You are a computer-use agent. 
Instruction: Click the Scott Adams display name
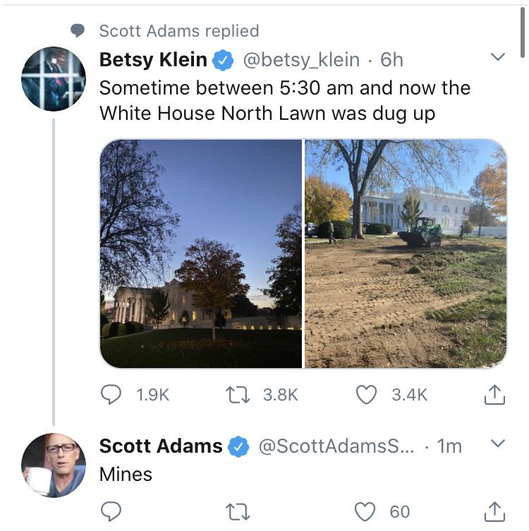tap(161, 446)
